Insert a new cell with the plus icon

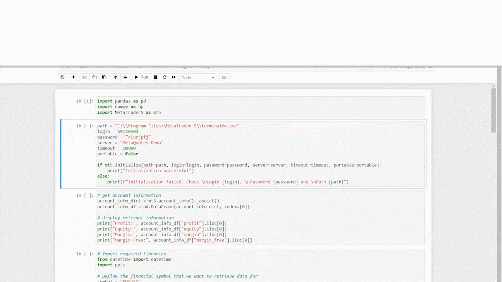click(73, 77)
